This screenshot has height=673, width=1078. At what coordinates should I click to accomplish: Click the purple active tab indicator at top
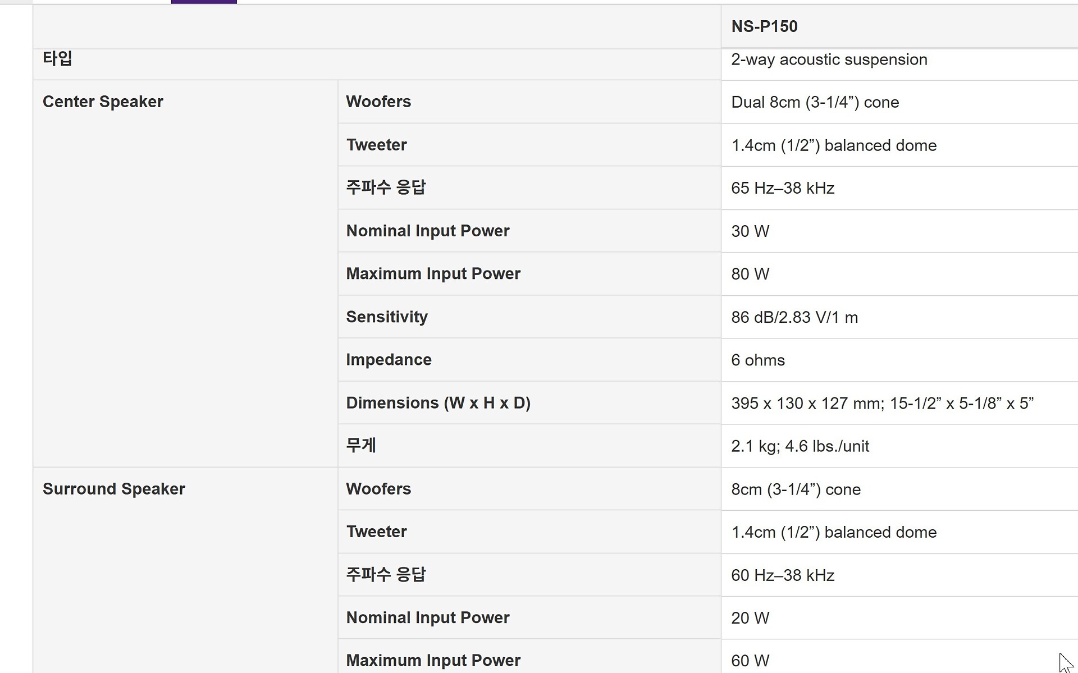pyautogui.click(x=204, y=2)
